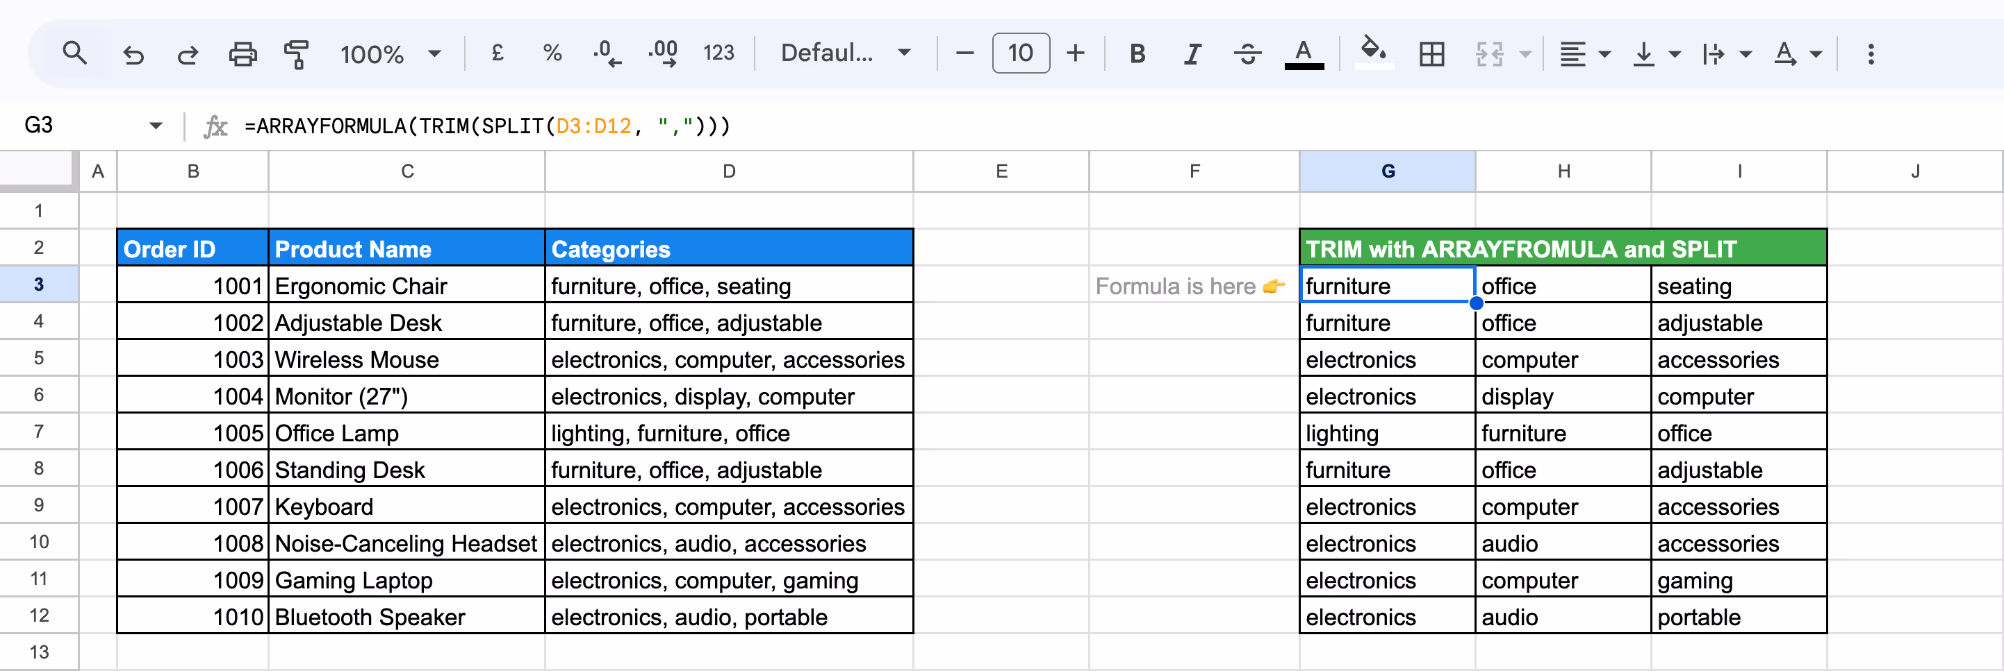The width and height of the screenshot is (2004, 671).
Task: Format as percent icon
Action: tap(552, 53)
